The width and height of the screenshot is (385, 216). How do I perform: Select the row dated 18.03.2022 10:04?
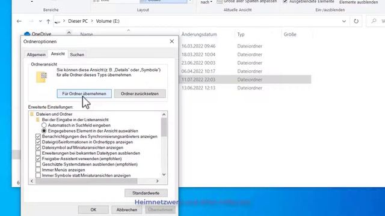coord(245,55)
